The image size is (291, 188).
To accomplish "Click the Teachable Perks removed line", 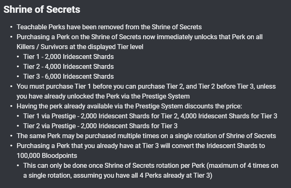I will (x=109, y=27).
